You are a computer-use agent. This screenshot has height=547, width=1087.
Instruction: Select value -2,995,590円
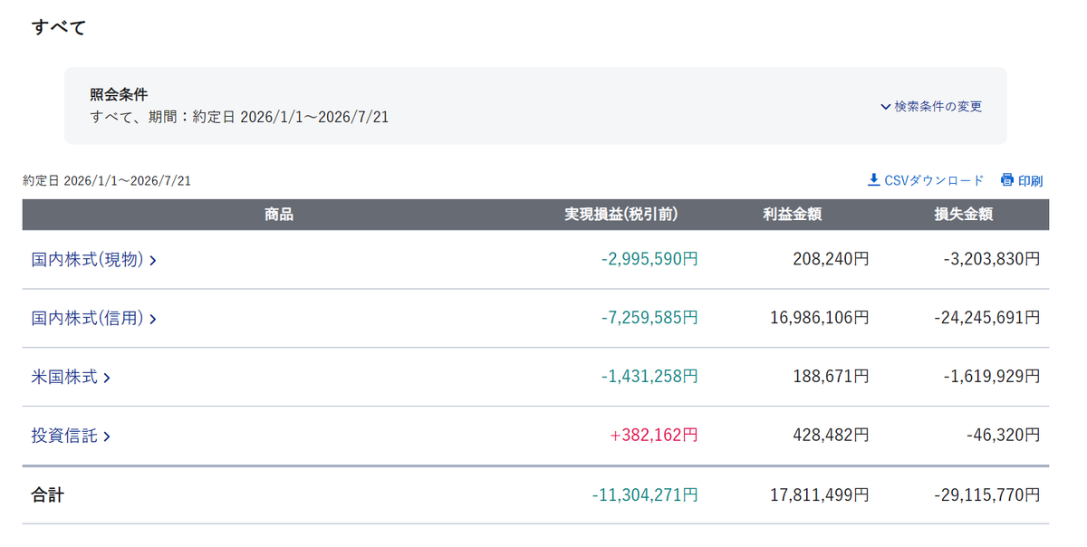pyautogui.click(x=649, y=259)
